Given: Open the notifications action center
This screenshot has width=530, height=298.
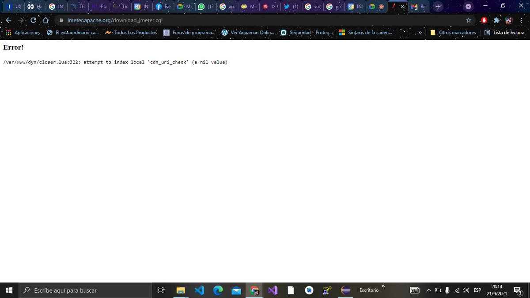Looking at the screenshot, I should coord(519,290).
